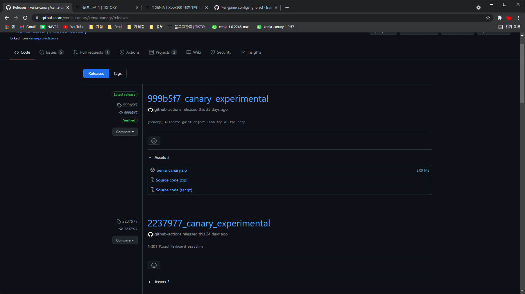The image size is (525, 294).
Task: Open 999b5f7_canary_experimental release title
Action: [x=208, y=99]
